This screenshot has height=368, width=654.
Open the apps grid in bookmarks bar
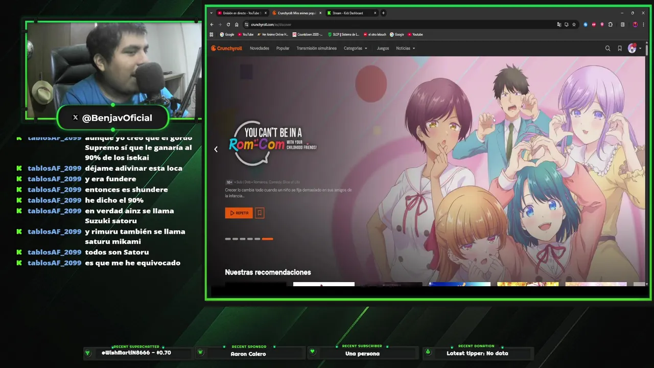212,35
